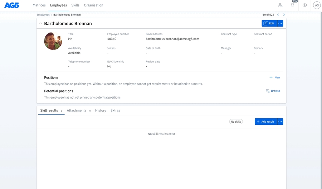Collapse the Bartholomeus Brennan details panel

40,24
